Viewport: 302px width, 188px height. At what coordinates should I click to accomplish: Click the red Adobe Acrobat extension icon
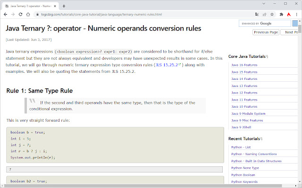(x=288, y=15)
